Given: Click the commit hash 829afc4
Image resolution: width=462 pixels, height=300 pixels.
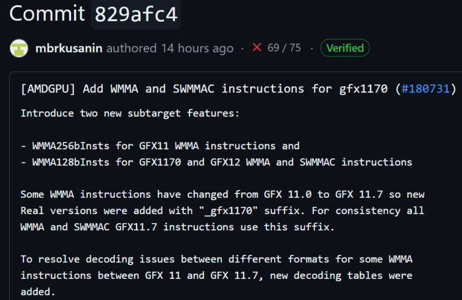Looking at the screenshot, I should [x=135, y=13].
